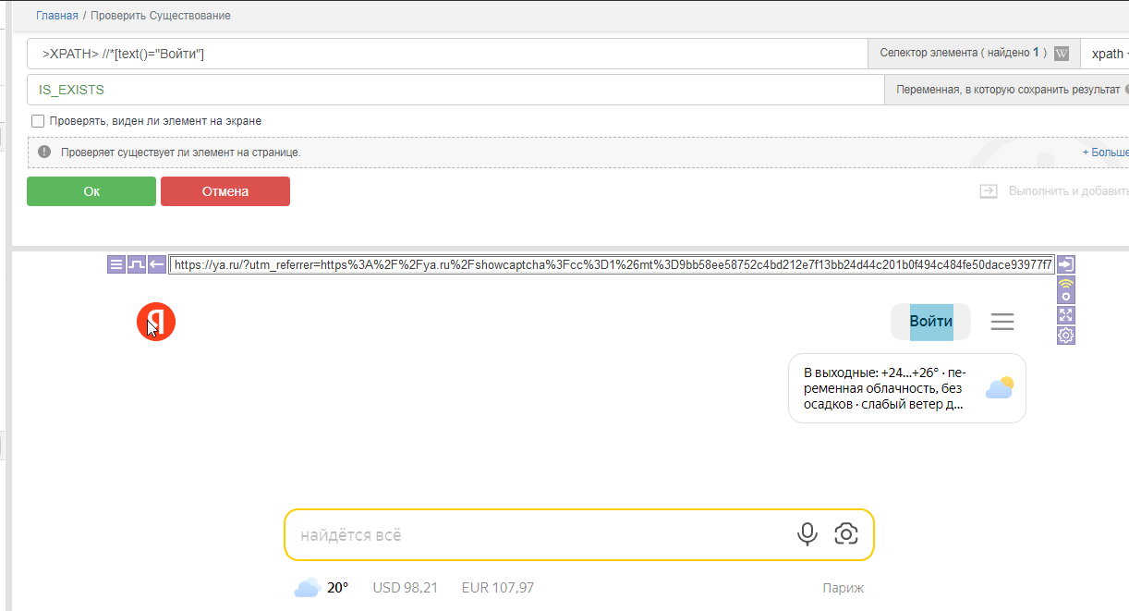Open the browser settings gear icon
The width and height of the screenshot is (1129, 611).
tap(1065, 336)
